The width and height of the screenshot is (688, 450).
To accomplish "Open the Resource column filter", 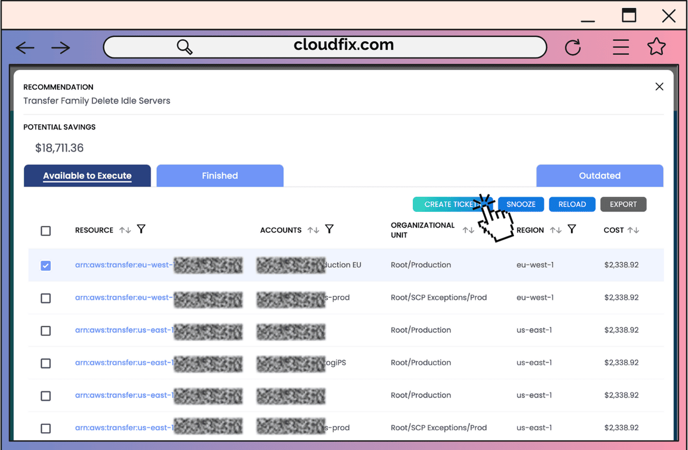I will 141,230.
